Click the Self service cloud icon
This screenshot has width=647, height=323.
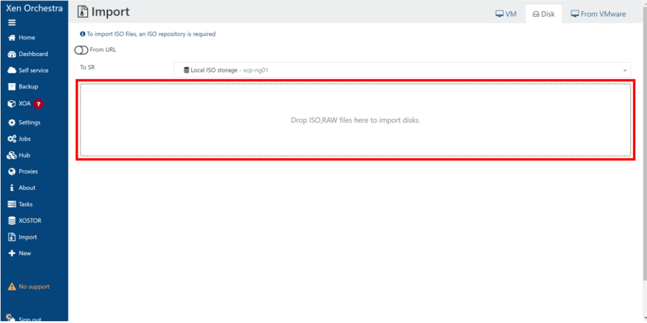(x=11, y=71)
